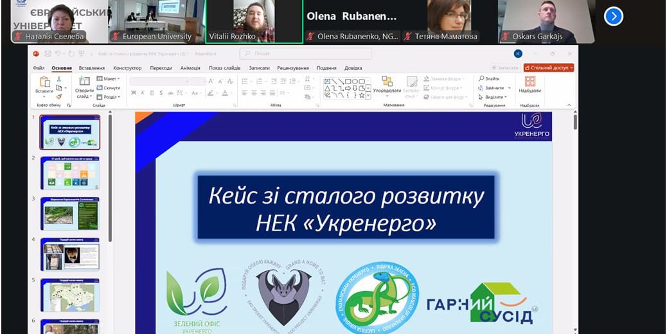This screenshot has width=667, height=334.
Task: Switch to the Переходи tab
Action: point(161,68)
